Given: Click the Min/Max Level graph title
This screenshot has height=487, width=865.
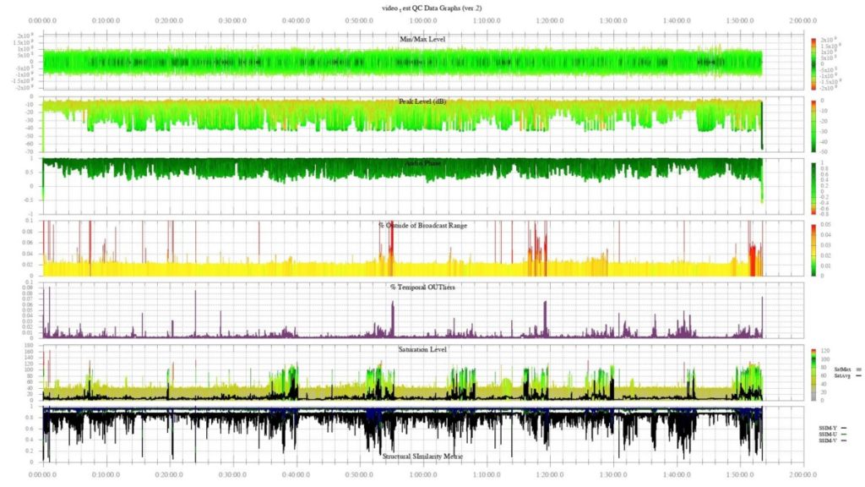Looking at the screenshot, I should (x=424, y=39).
